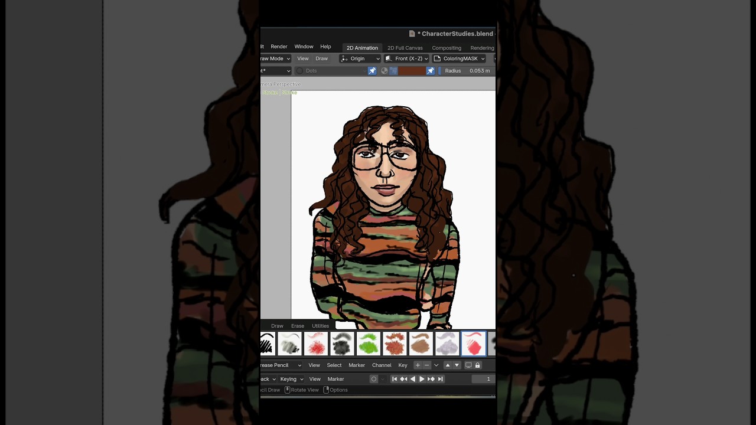Image resolution: width=756 pixels, height=425 pixels.
Task: Toggle the pin icon beside color swatch
Action: pyautogui.click(x=431, y=71)
